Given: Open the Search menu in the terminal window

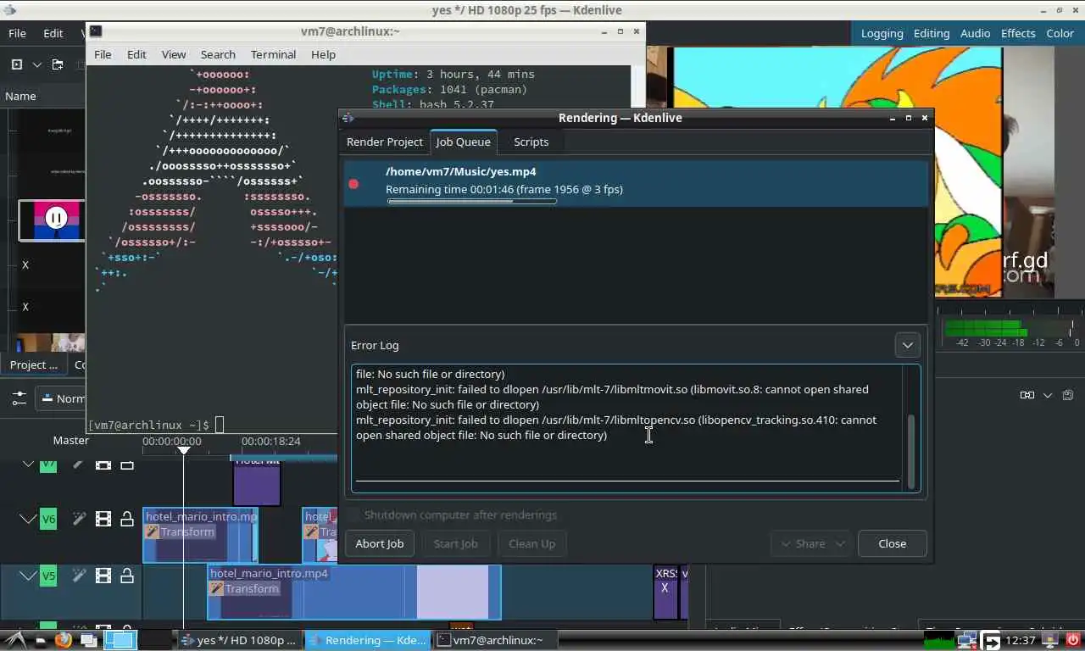Looking at the screenshot, I should 218,54.
